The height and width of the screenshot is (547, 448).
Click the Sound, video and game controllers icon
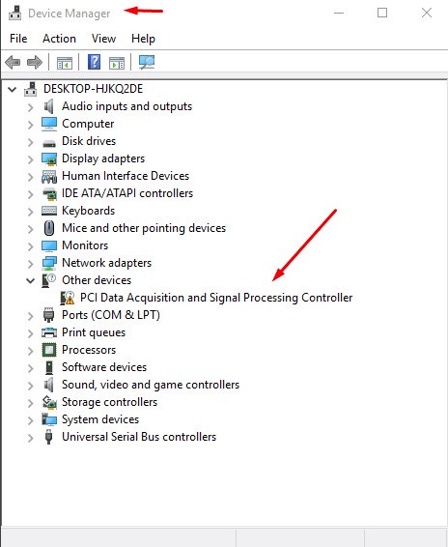point(49,385)
